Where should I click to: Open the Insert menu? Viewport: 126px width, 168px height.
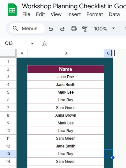click(74, 14)
